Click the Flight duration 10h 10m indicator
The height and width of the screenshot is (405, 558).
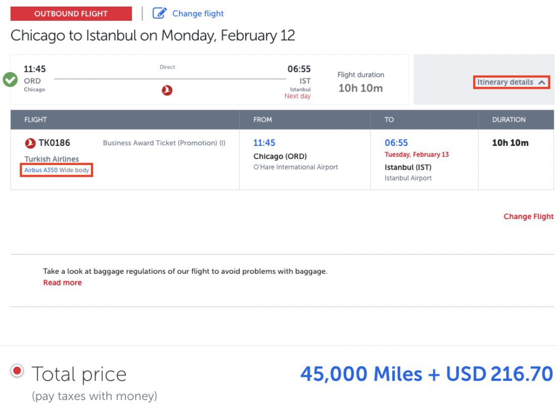coord(361,81)
